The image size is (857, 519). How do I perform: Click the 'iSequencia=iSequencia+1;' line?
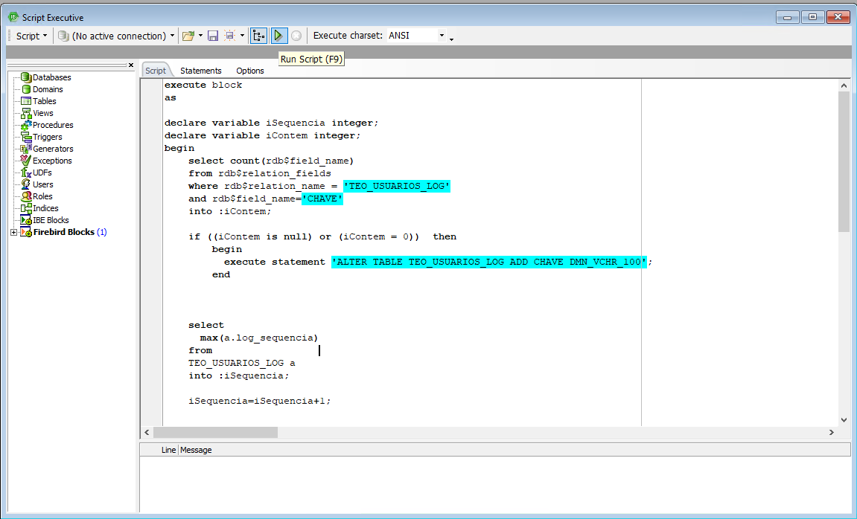pos(260,401)
